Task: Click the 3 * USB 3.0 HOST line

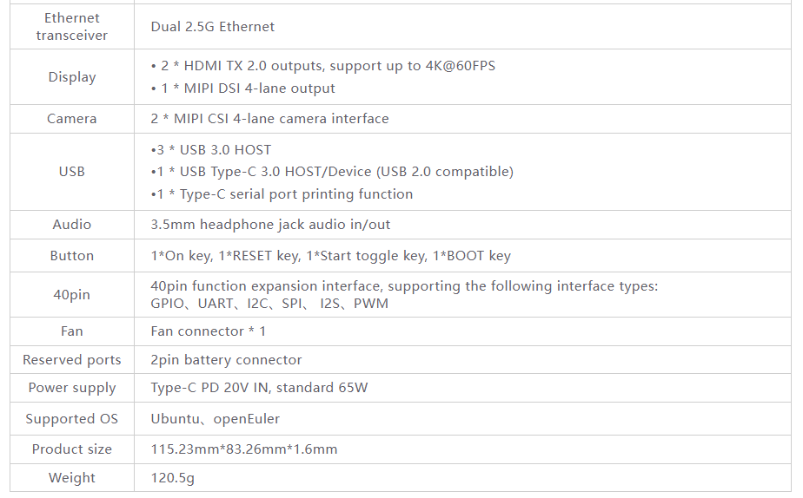Action: pyautogui.click(x=211, y=150)
